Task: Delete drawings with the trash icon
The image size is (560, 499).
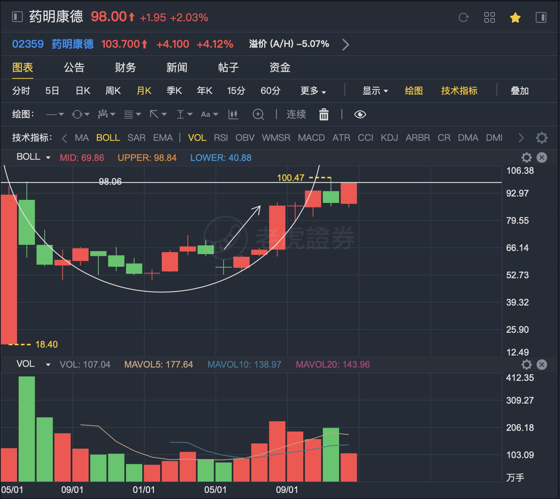Action: pos(324,114)
